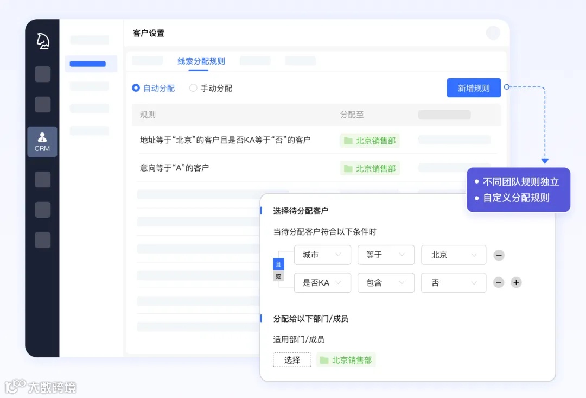Select the 自动分配 radio button
Screen dimensions: 586x398
point(136,88)
